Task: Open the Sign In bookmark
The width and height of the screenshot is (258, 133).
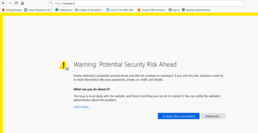Action: 174,10
